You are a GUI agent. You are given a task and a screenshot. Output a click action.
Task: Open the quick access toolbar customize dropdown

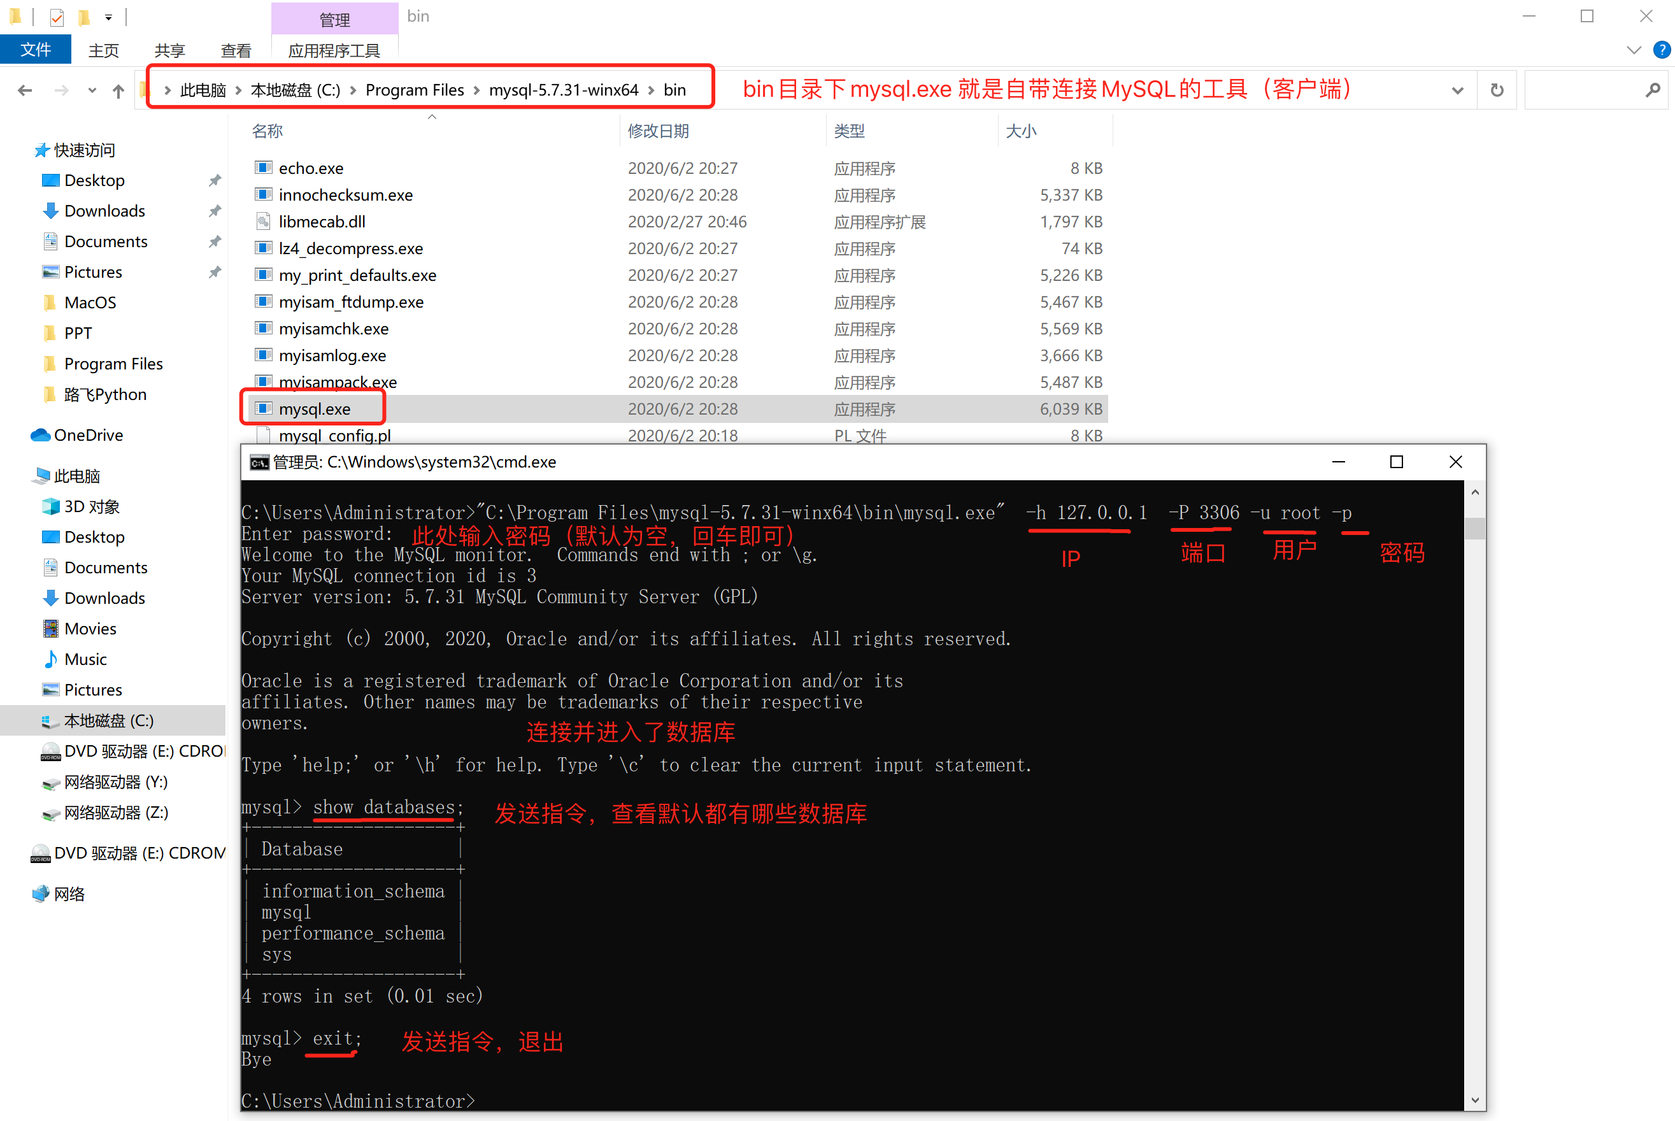point(109,17)
